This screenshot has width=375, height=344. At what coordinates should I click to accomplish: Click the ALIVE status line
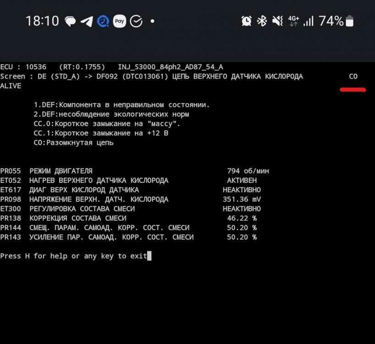pyautogui.click(x=11, y=86)
